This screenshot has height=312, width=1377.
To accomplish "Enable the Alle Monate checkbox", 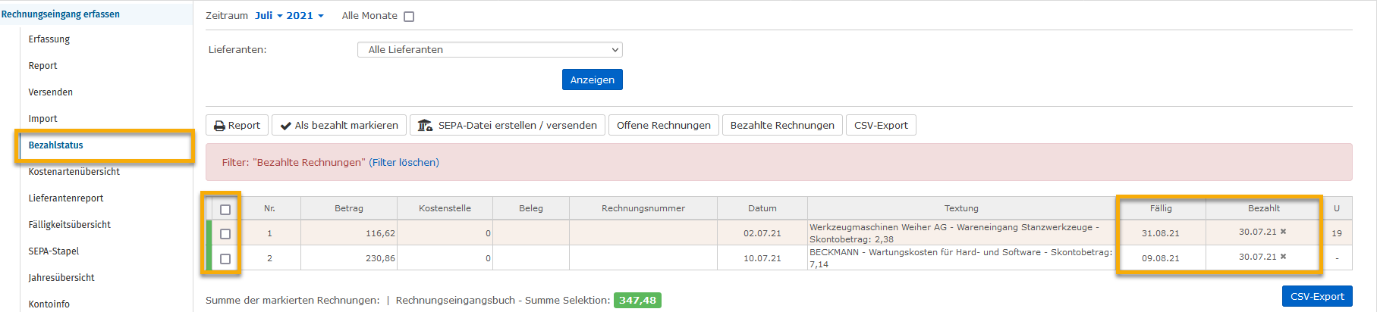I will click(409, 16).
